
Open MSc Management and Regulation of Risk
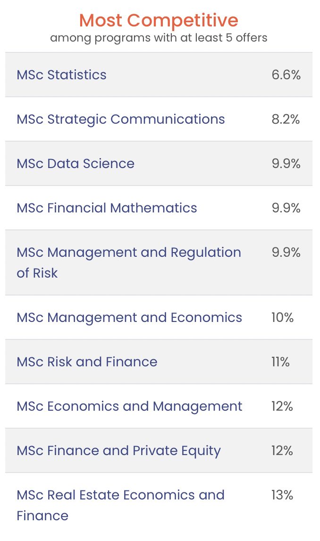click(x=129, y=262)
